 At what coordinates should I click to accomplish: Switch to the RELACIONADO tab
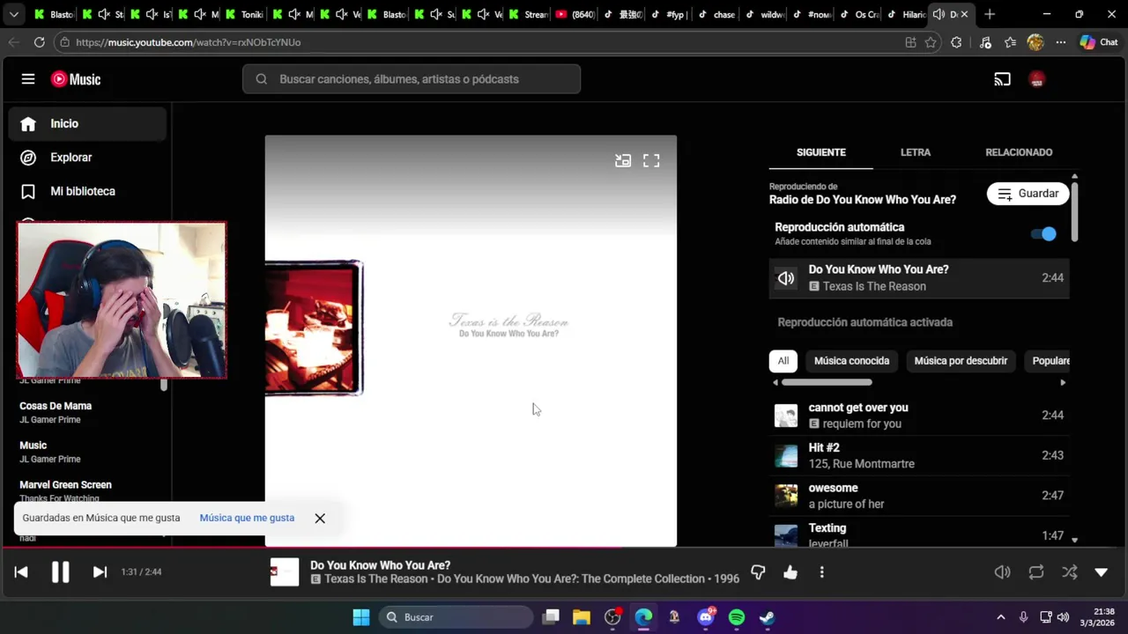click(x=1019, y=152)
